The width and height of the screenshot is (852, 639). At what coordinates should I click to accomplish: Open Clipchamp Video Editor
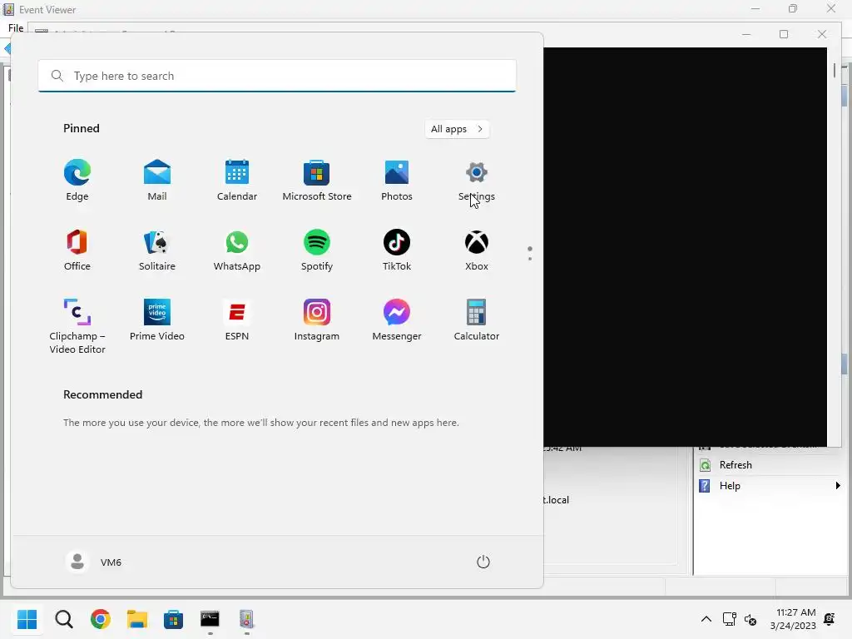77,326
